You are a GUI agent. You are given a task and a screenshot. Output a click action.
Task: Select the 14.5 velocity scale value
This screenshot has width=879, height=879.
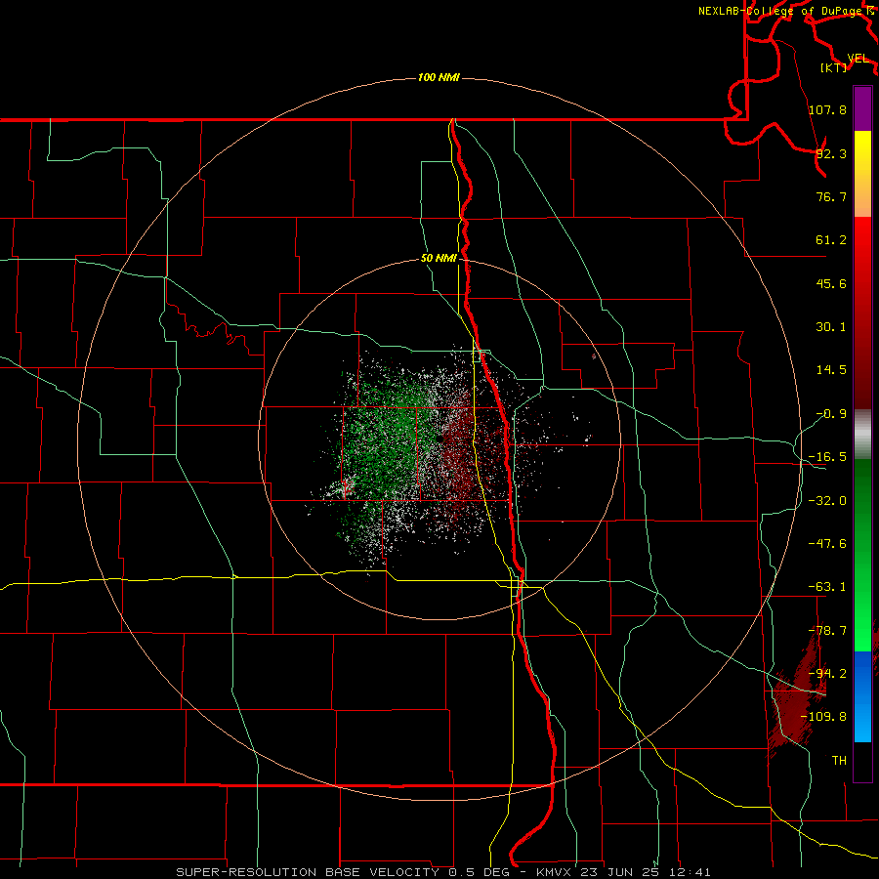click(831, 370)
